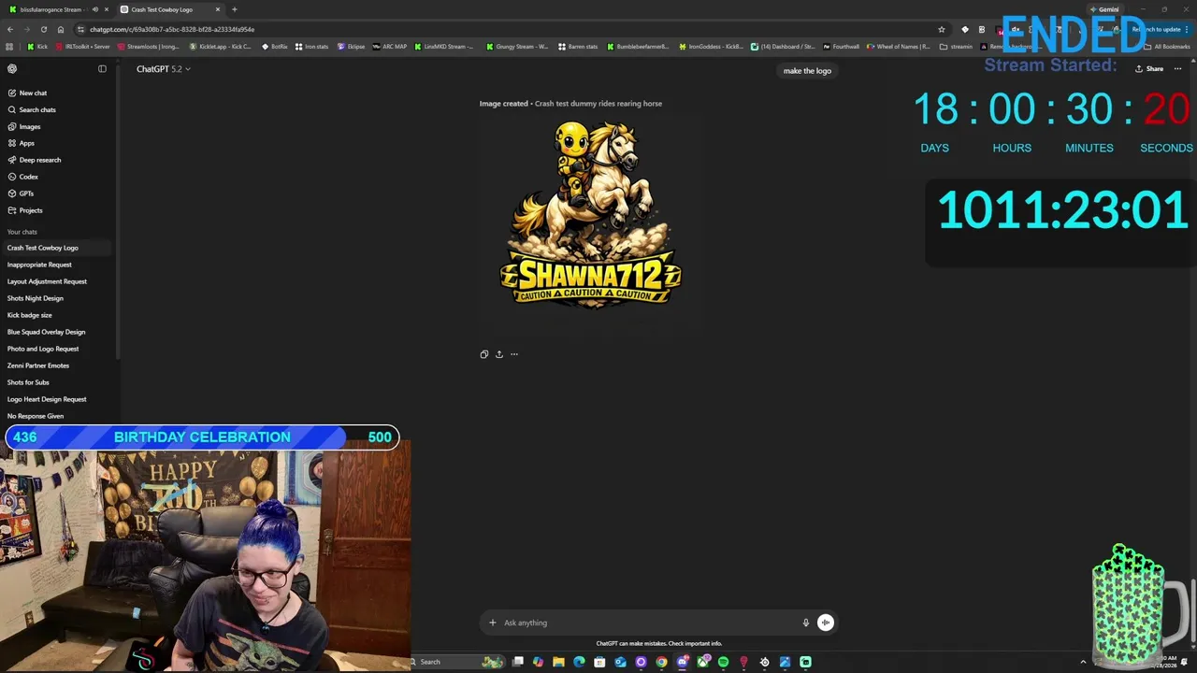Close the Crash Test Cowboy Logo tab
Image resolution: width=1197 pixels, height=673 pixels.
[x=218, y=9]
